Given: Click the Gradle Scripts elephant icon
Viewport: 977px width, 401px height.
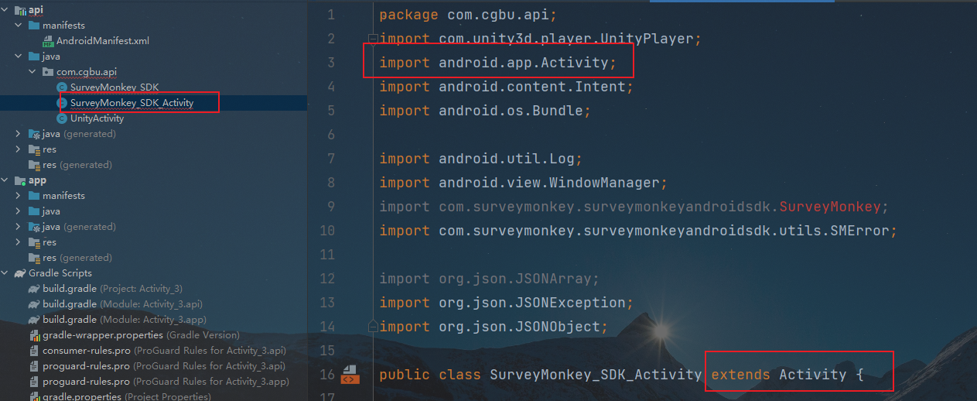Looking at the screenshot, I should click(20, 273).
